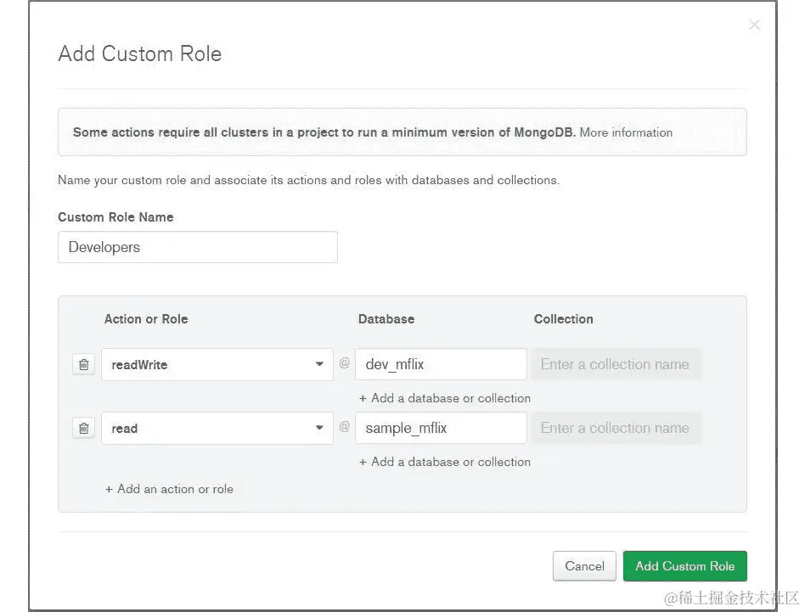The height and width of the screenshot is (612, 805).
Task: Click Add an action or role
Action: (169, 489)
